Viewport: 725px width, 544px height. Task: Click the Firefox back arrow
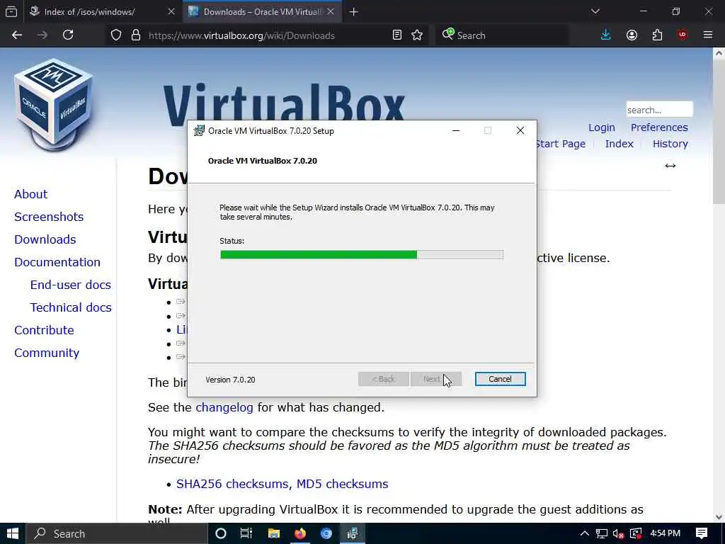(17, 35)
